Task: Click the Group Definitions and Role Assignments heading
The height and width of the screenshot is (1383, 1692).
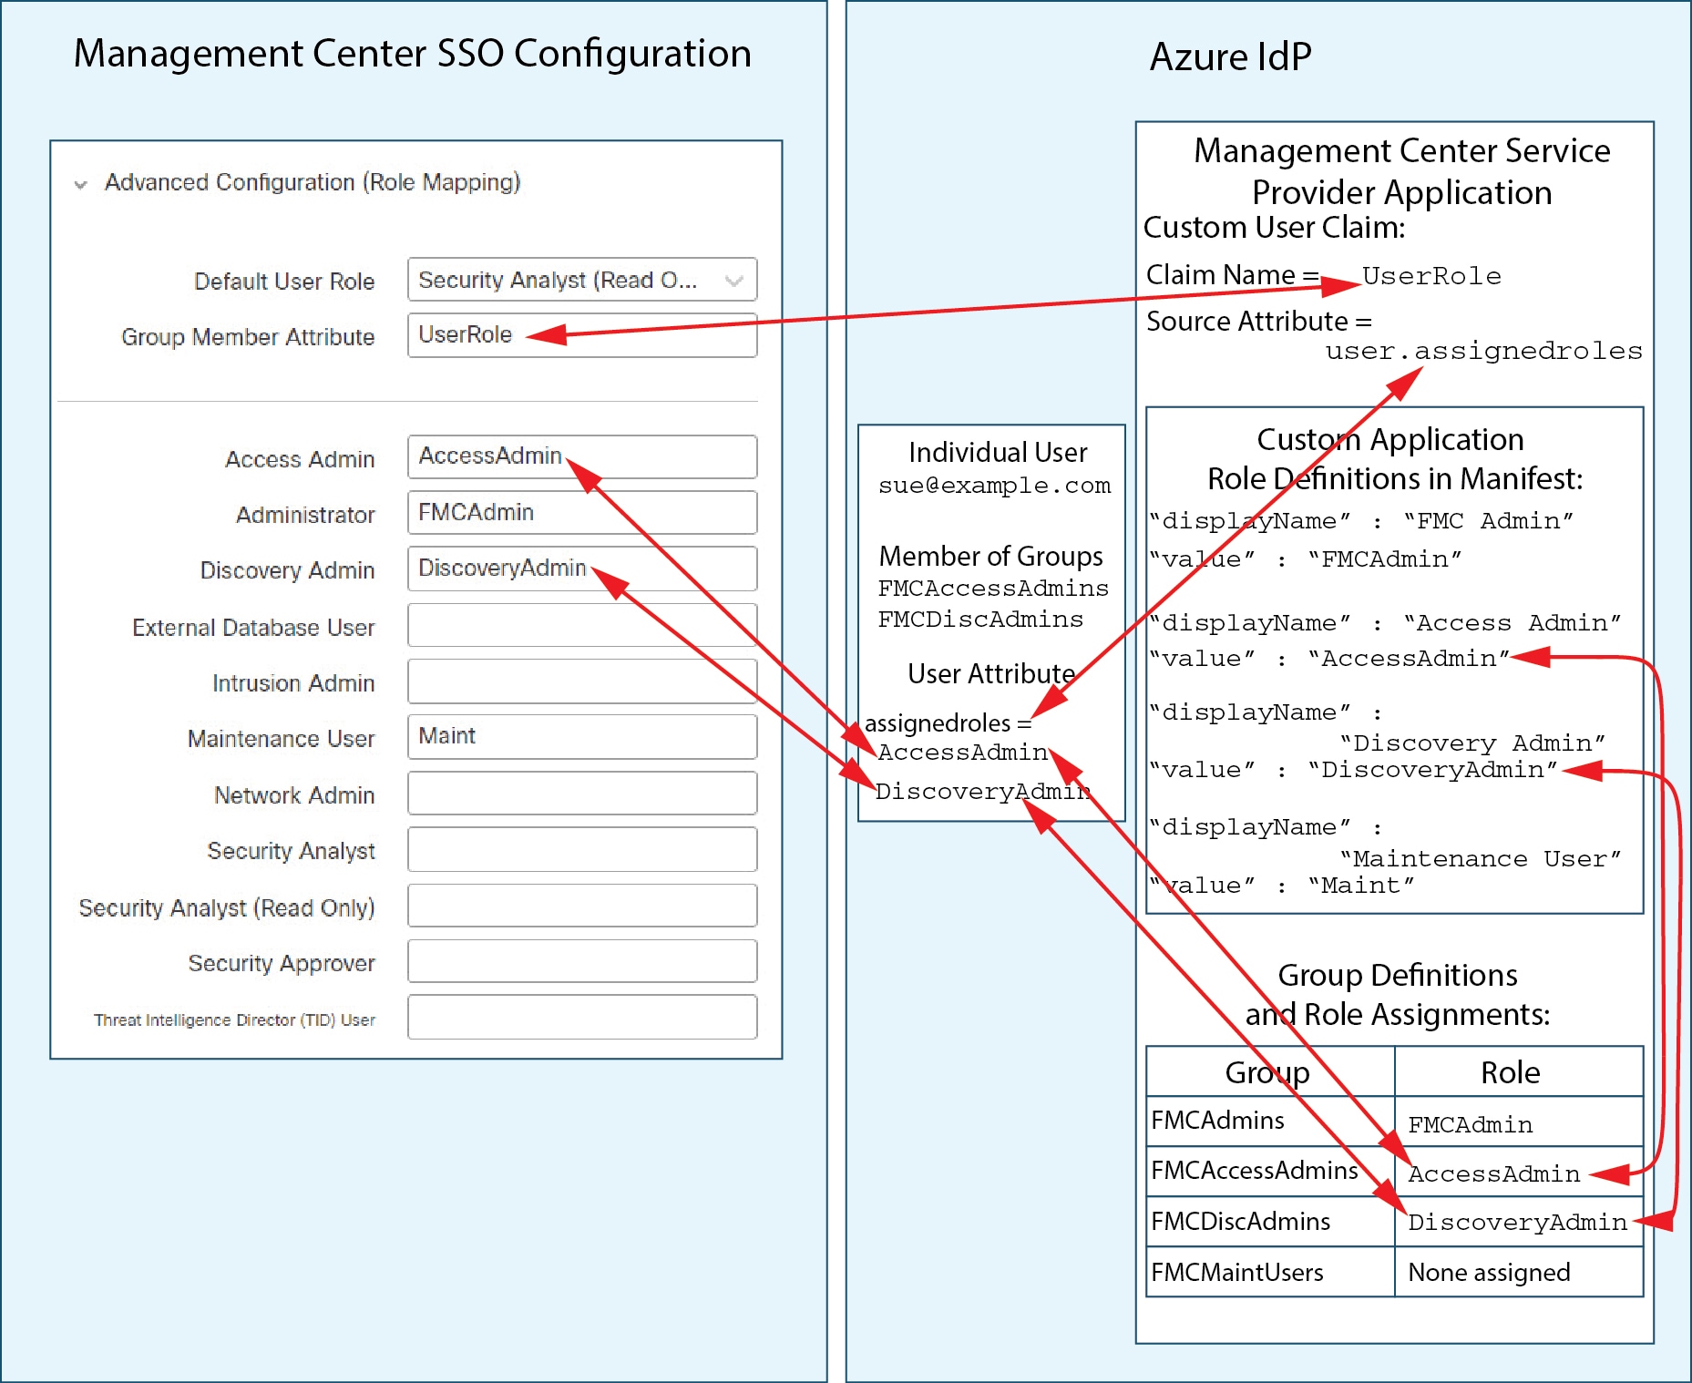Action: [x=1398, y=994]
